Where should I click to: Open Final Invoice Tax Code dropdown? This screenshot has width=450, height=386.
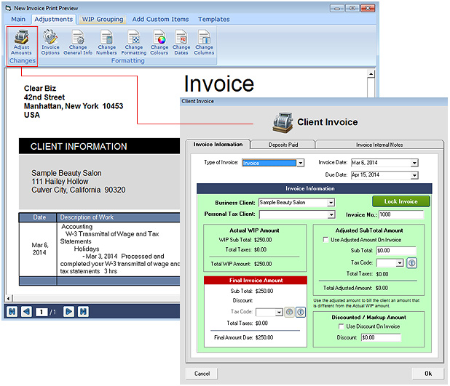click(279, 312)
